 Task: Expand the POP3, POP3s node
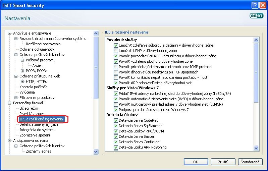coord(22,71)
